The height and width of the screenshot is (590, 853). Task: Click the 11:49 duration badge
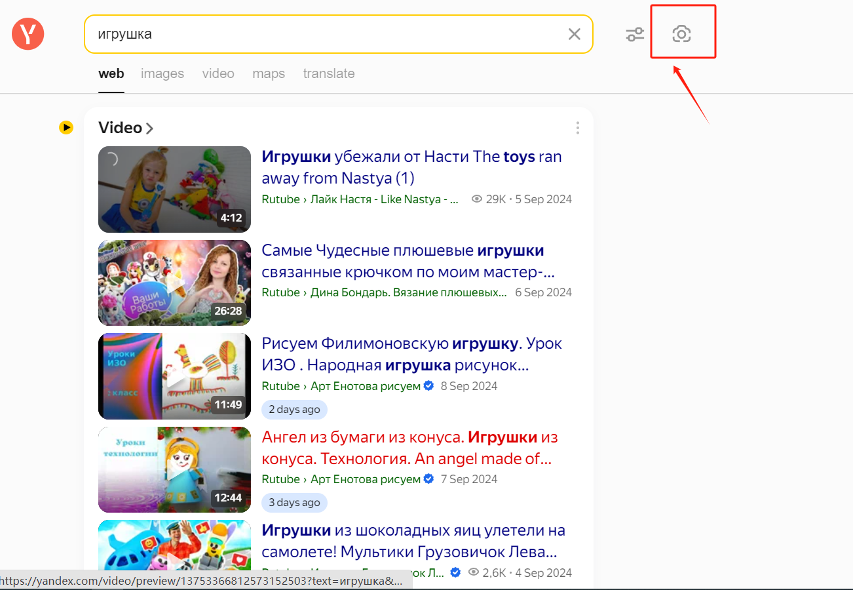click(228, 404)
